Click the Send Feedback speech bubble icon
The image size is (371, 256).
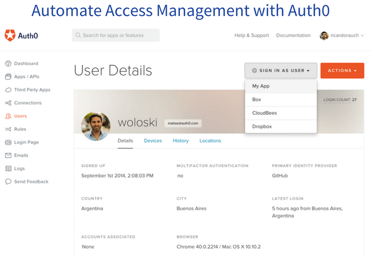(x=8, y=181)
